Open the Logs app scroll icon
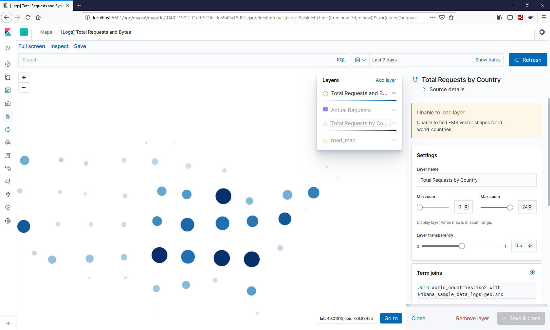 8,156
